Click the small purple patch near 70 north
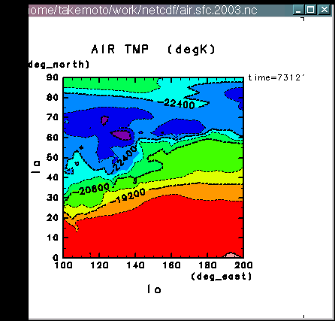 click(x=104, y=120)
